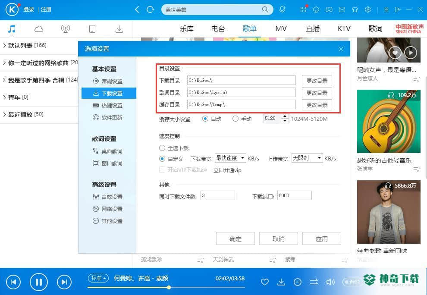This screenshot has width=427, height=295.
Task: Switch to the MV tab
Action: (281, 28)
